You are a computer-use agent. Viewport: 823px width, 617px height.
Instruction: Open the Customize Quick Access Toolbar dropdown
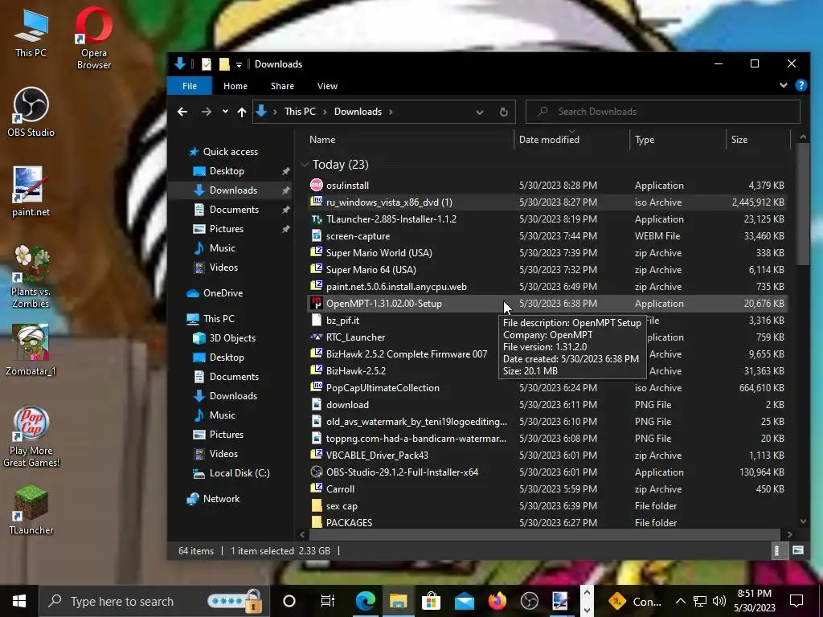coord(239,64)
